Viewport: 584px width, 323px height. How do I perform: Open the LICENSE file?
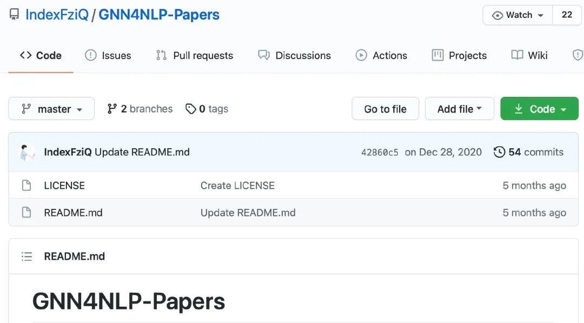tap(64, 186)
